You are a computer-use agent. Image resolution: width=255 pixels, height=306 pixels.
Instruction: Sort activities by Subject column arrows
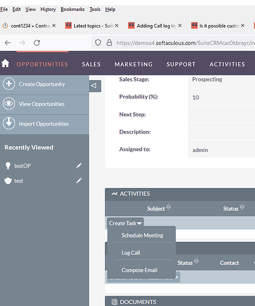[169, 207]
